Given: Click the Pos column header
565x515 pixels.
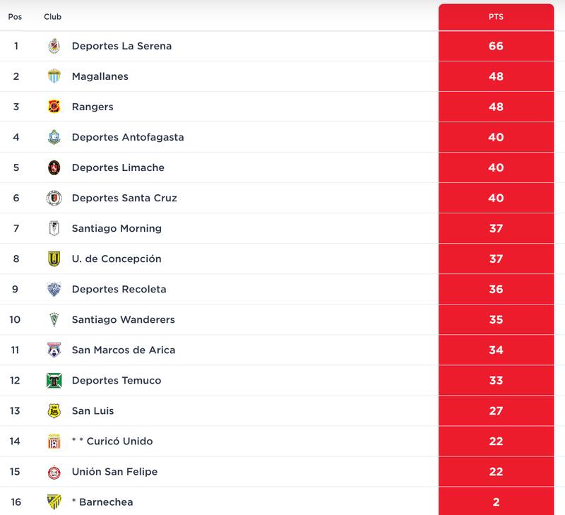Looking at the screenshot, I should [15, 16].
